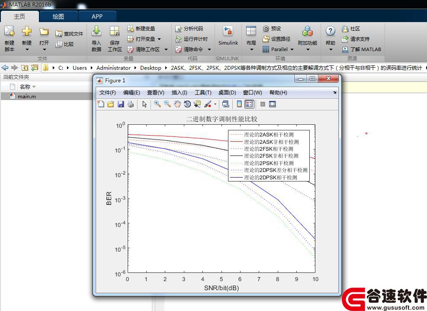
Task: Click the yellow plus New (新建) icon
Action: 27,31
